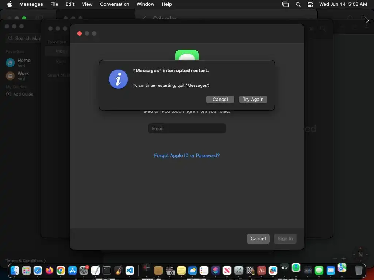Open Finder from the Dock
374x280 pixels.
click(x=15, y=271)
